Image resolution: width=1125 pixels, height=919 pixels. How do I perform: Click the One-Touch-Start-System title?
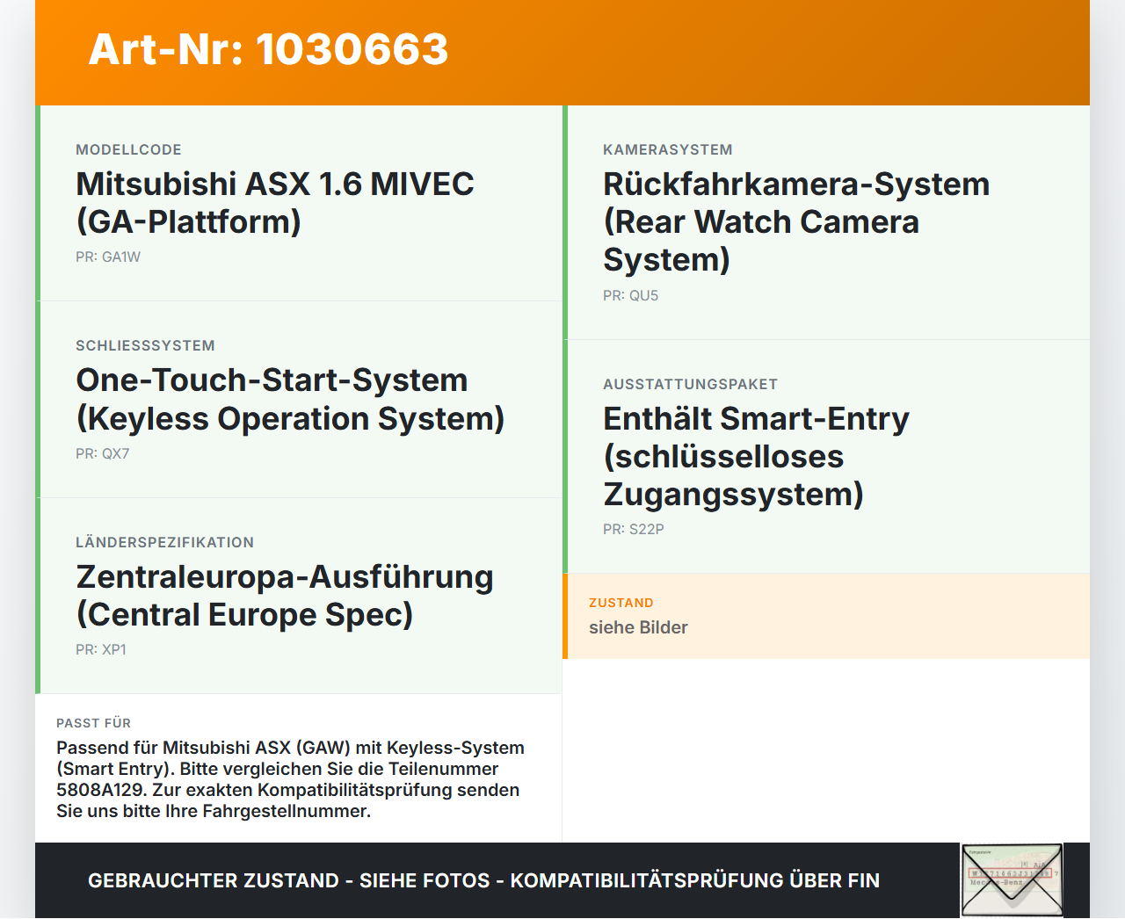click(x=290, y=400)
